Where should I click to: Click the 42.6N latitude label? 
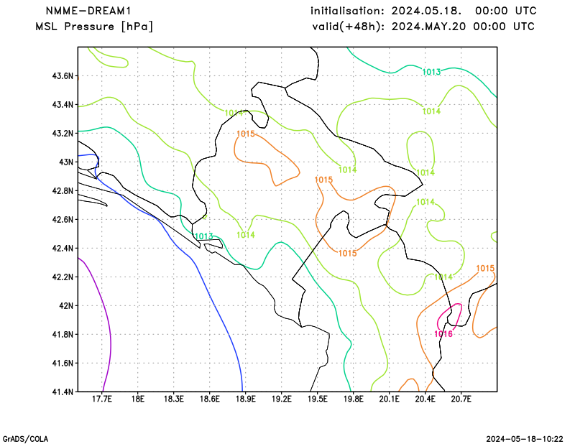coord(63,219)
